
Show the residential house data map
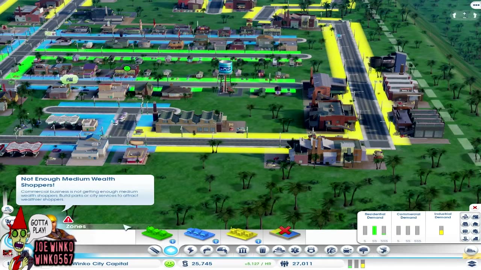[x=475, y=224]
